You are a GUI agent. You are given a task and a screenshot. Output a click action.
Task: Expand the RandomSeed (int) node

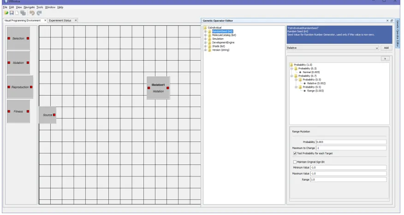pyautogui.click(x=205, y=31)
